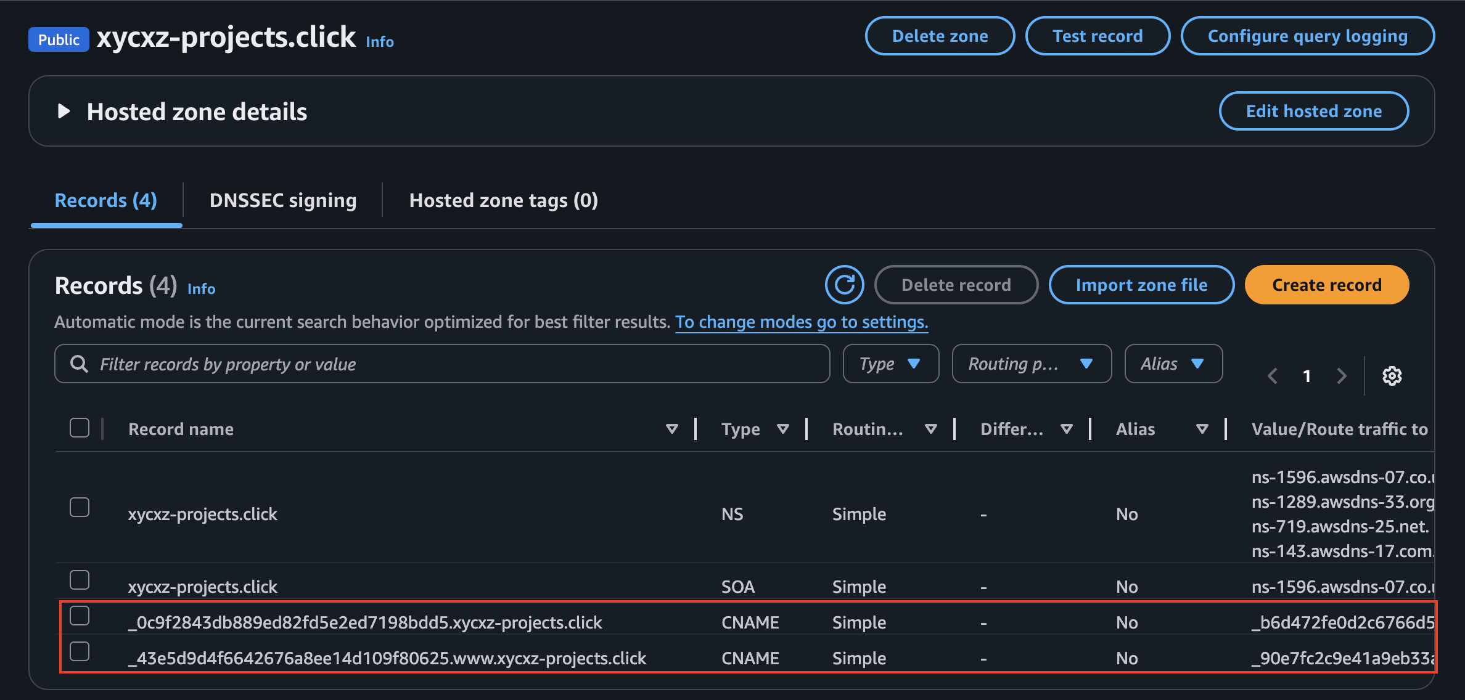Viewport: 1465px width, 700px height.
Task: Expand Hosted zone details section
Action: pyautogui.click(x=64, y=112)
